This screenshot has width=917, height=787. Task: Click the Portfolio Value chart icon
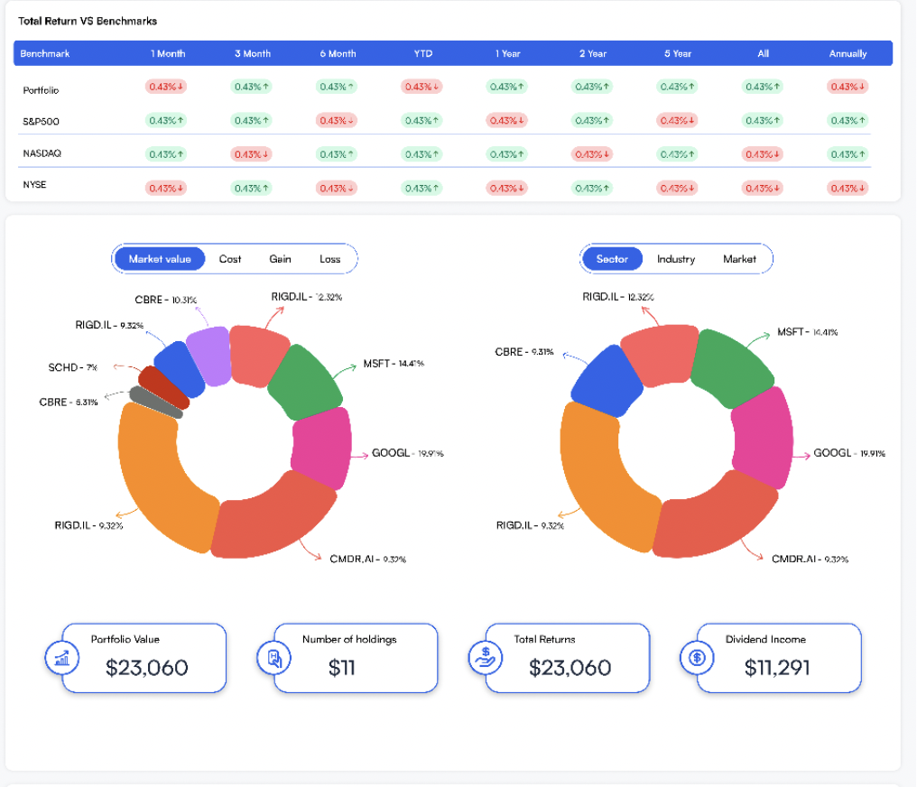[62, 657]
